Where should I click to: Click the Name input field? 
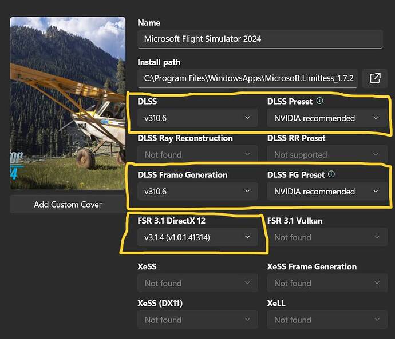click(260, 39)
